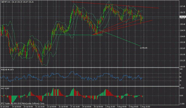Select the green descending line toward pullback
Screen dimensions: 186x108
click(120, 38)
